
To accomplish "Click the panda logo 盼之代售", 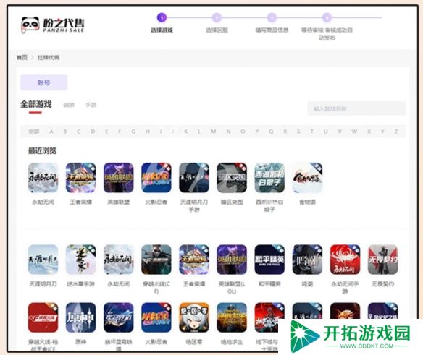I will (53, 25).
